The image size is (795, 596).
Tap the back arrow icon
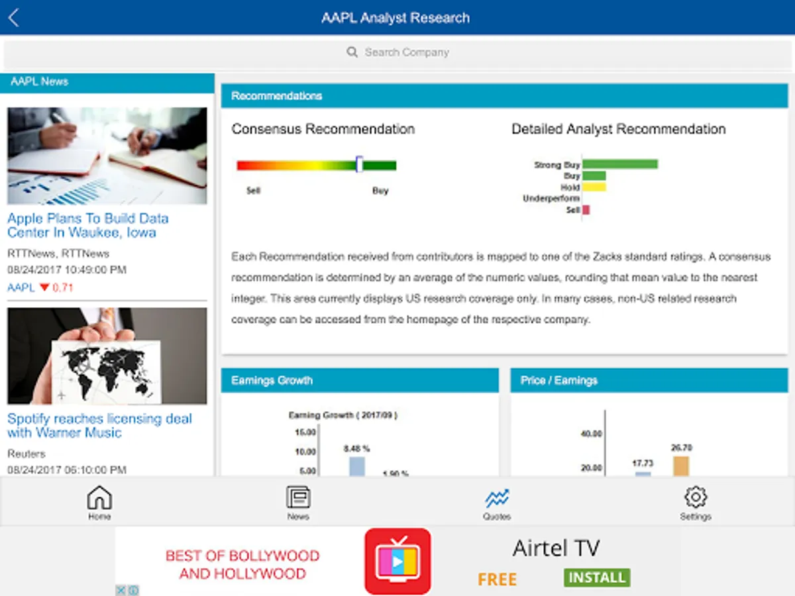pyautogui.click(x=13, y=18)
